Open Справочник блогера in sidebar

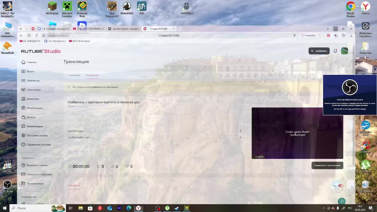coord(36,145)
